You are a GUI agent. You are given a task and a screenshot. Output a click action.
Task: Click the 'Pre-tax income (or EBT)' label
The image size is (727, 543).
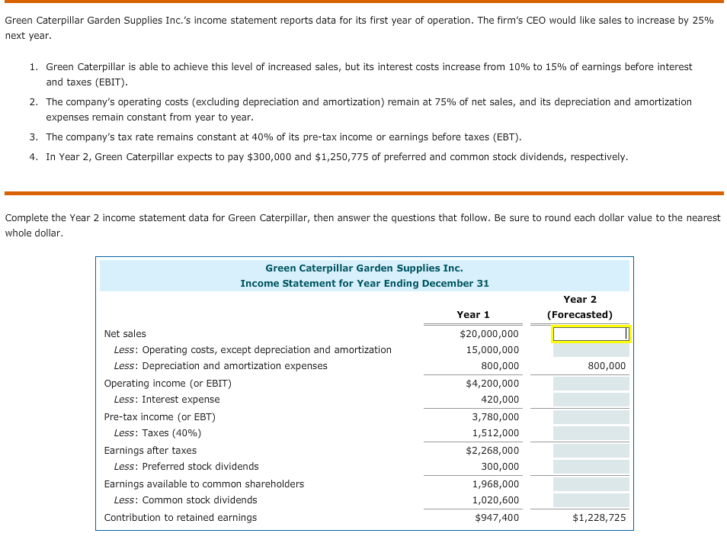click(x=160, y=416)
